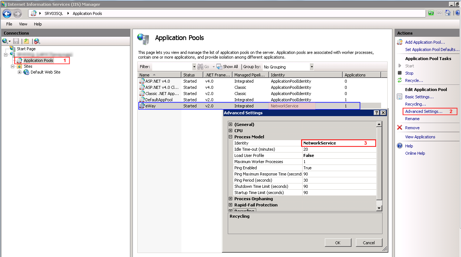Click the Up folder icon in Connections
461x257 pixels.
26,41
